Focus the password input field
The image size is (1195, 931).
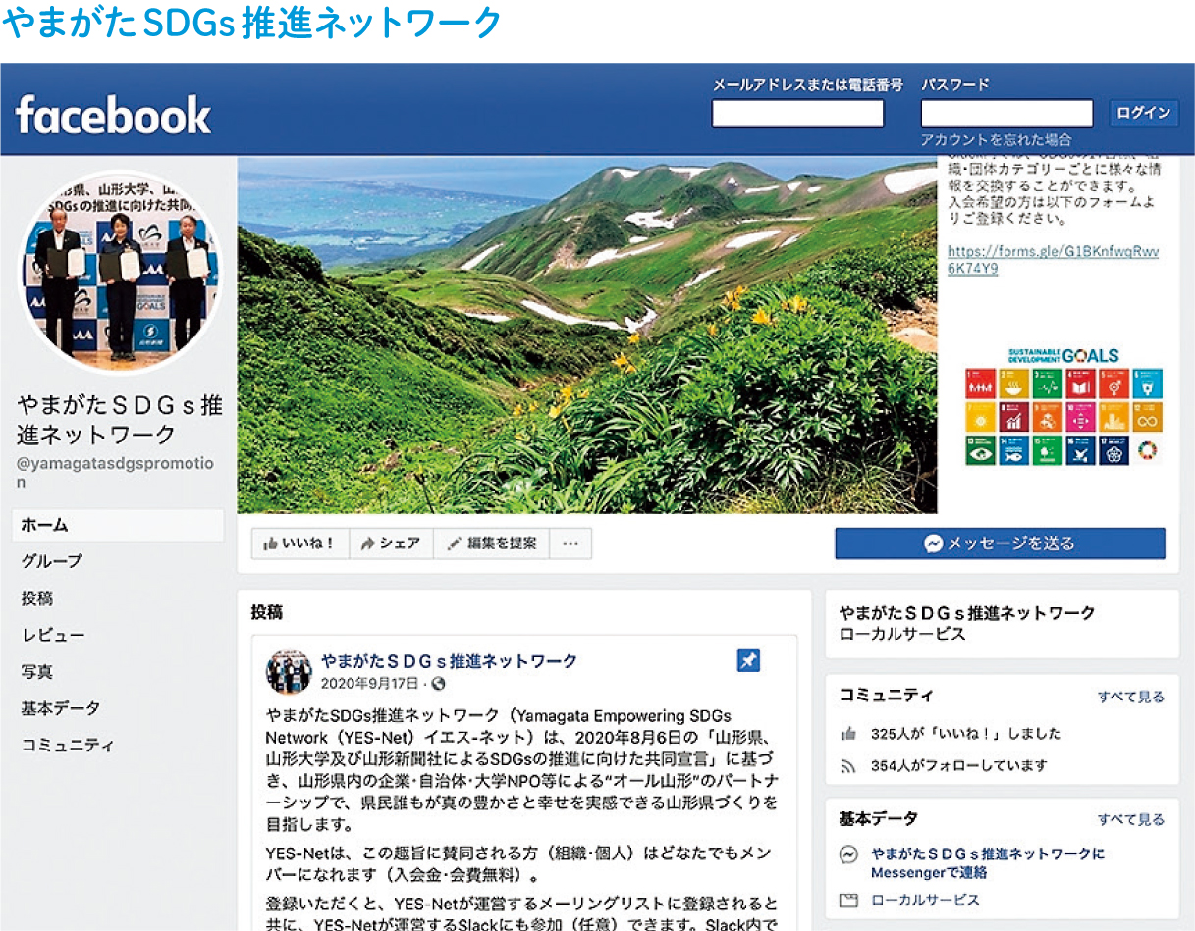(x=1006, y=113)
